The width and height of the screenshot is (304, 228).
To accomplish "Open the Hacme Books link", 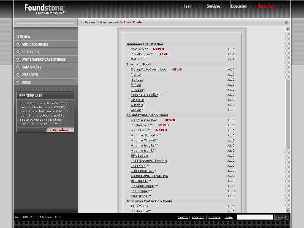I will coord(143,145).
